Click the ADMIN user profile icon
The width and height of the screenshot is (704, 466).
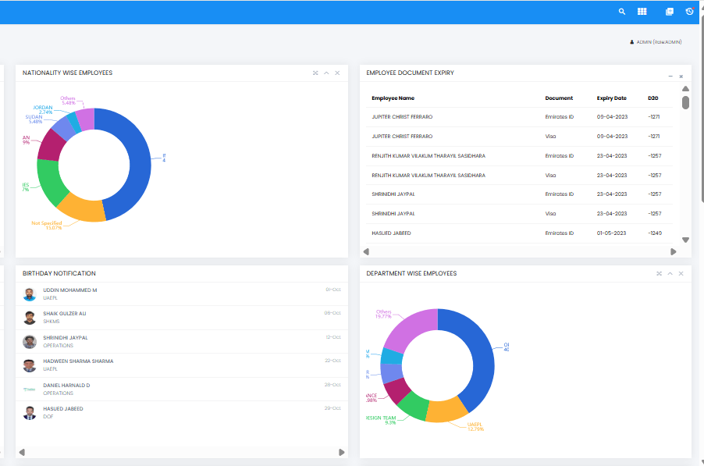[x=631, y=42]
